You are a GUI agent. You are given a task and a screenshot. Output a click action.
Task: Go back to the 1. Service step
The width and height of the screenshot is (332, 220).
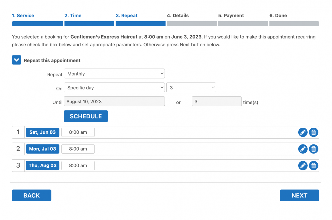point(23,15)
